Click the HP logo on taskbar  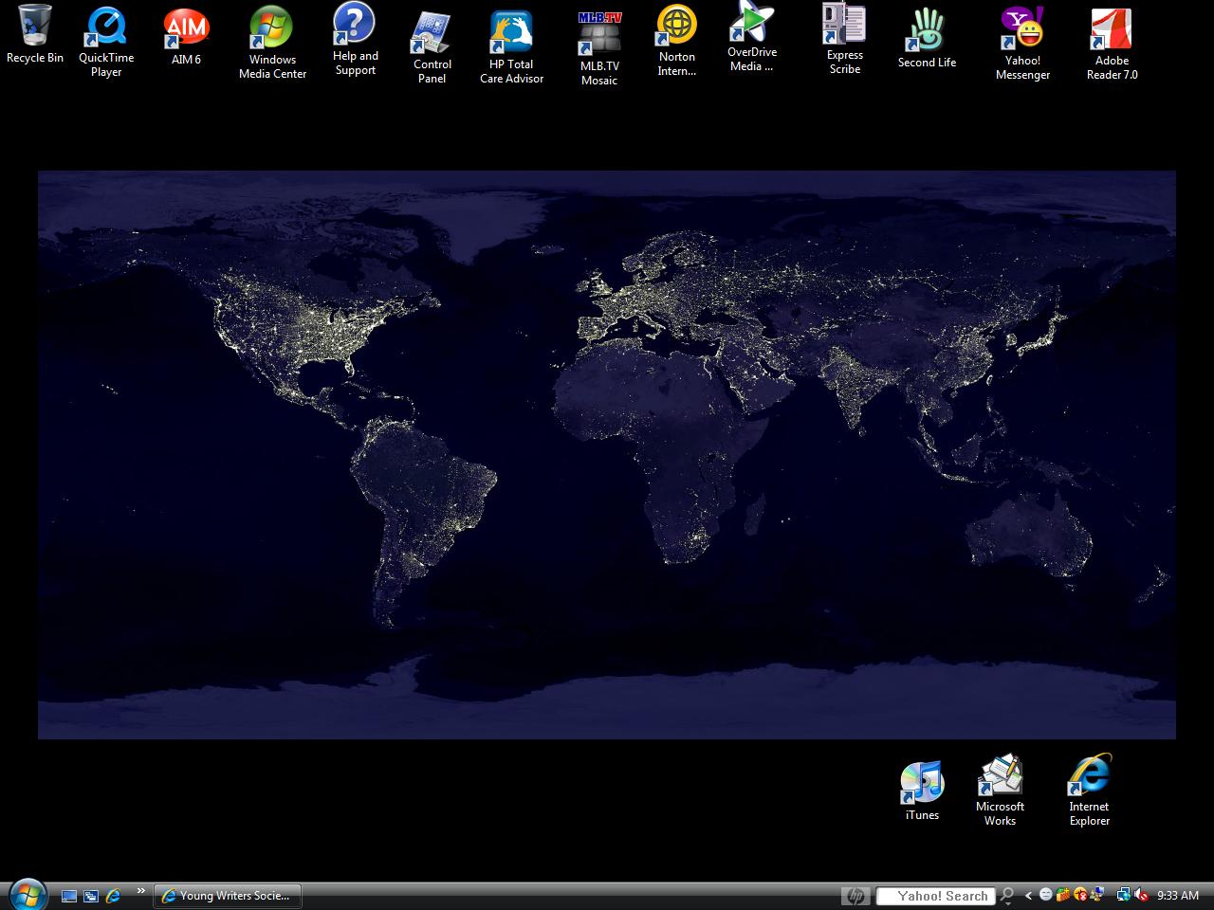[855, 896]
